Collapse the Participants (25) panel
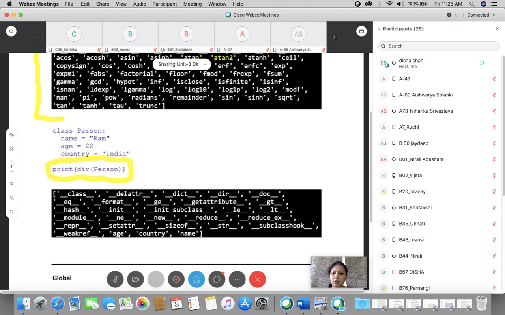This screenshot has width=505, height=315. (379, 29)
